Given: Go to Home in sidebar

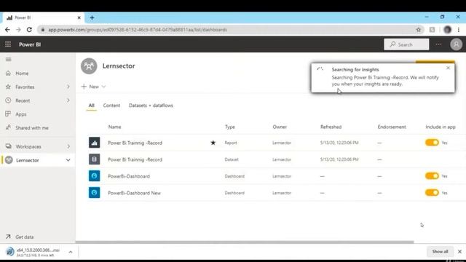Looking at the screenshot, I should 22,73.
